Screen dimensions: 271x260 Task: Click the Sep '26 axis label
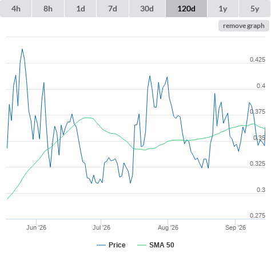[x=236, y=227]
